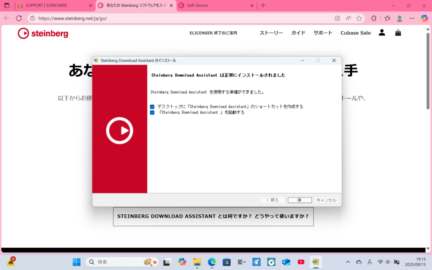The width and height of the screenshot is (432, 270).
Task: Open the サポート menu item
Action: (x=323, y=33)
